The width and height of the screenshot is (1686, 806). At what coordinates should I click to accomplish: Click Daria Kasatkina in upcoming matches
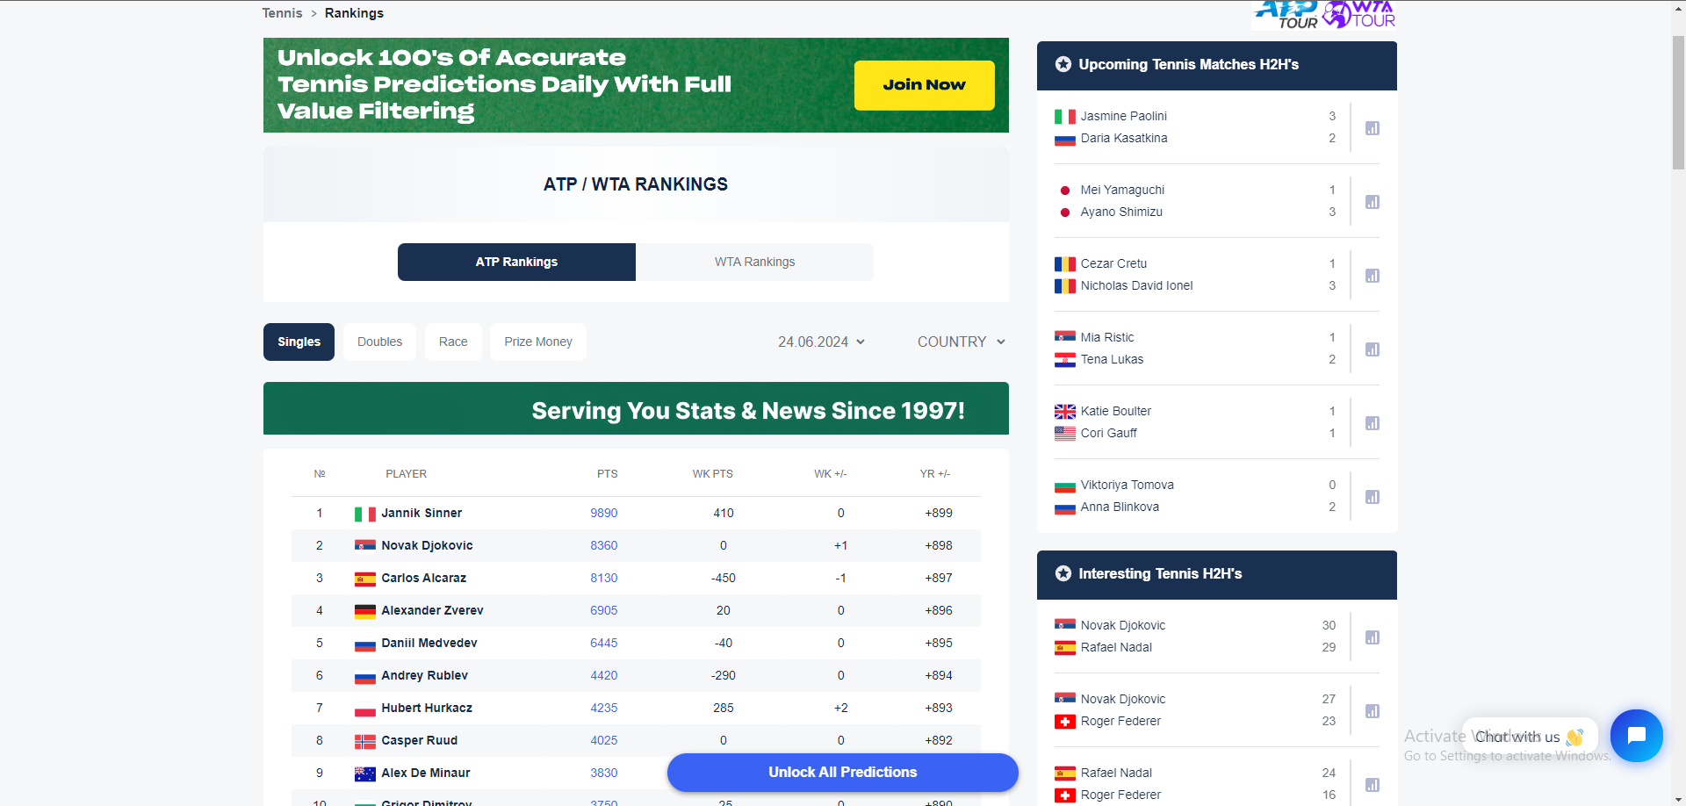(x=1124, y=138)
